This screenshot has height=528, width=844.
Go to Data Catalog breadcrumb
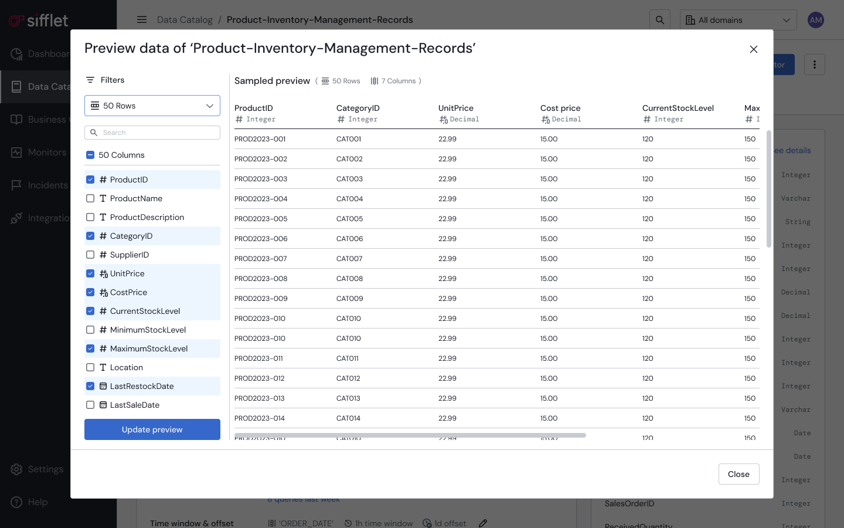pyautogui.click(x=185, y=19)
